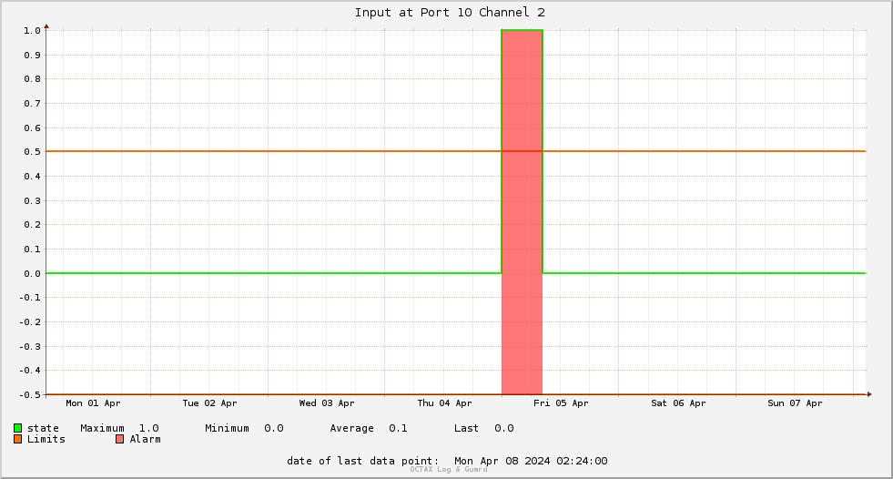Click the y-axis label 0.7
The width and height of the screenshot is (893, 479).
tap(32, 104)
